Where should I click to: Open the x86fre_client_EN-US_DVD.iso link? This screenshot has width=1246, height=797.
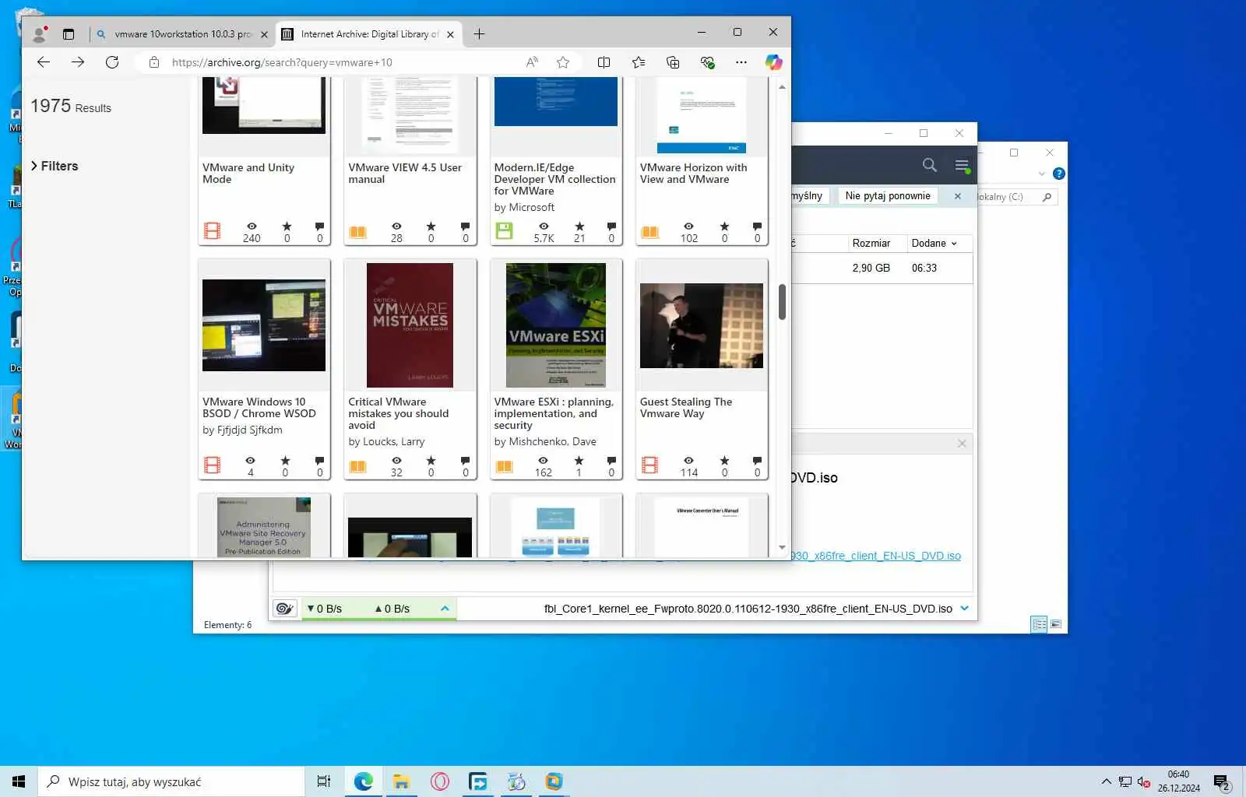876,556
